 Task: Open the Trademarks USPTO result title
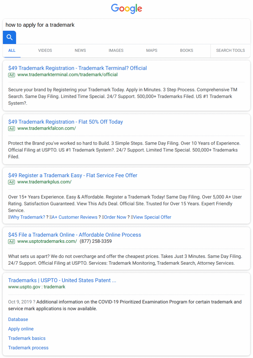(x=62, y=280)
